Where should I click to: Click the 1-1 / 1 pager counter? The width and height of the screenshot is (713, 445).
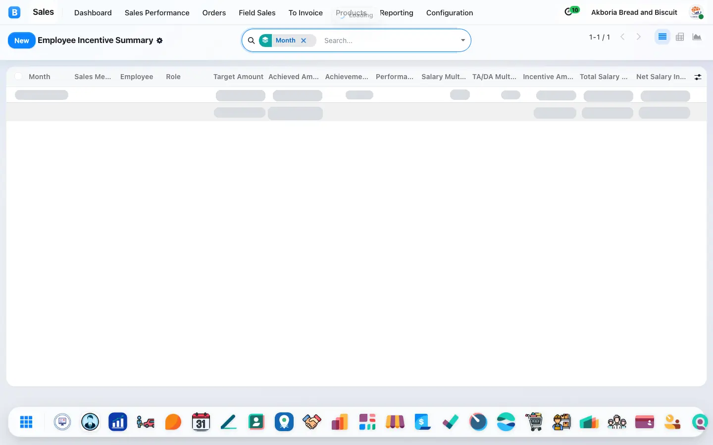coord(600,37)
